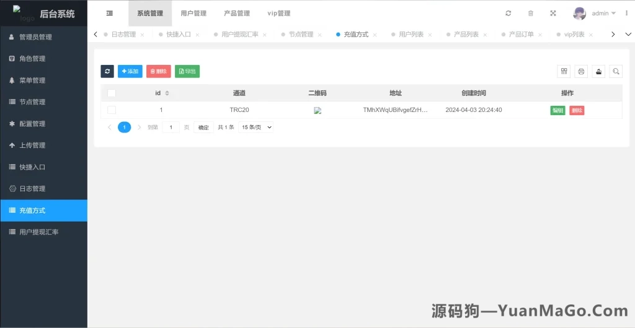Open the 节点管理 page tab
This screenshot has height=328, width=635.
[x=301, y=34]
